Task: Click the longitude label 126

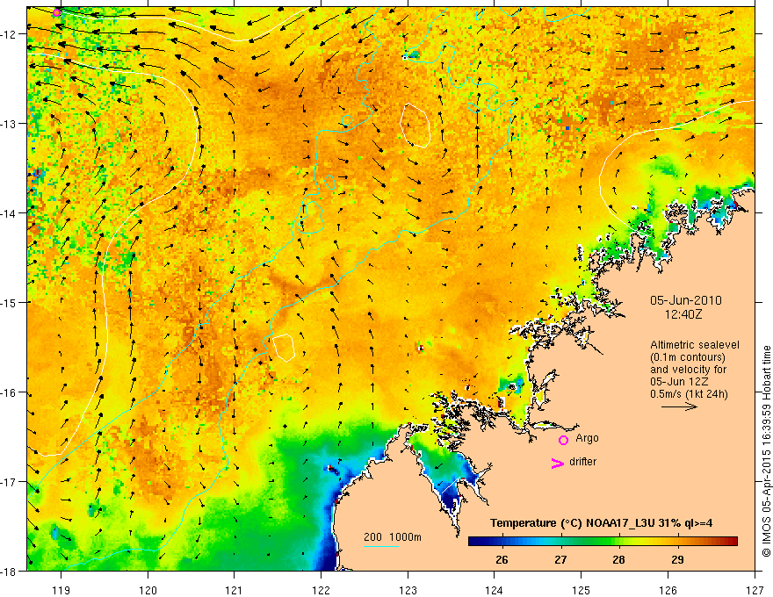Action: (668, 590)
